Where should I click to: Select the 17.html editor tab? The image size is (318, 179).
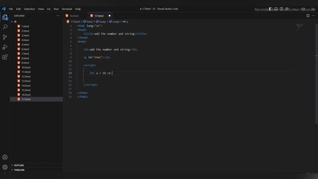(100, 15)
